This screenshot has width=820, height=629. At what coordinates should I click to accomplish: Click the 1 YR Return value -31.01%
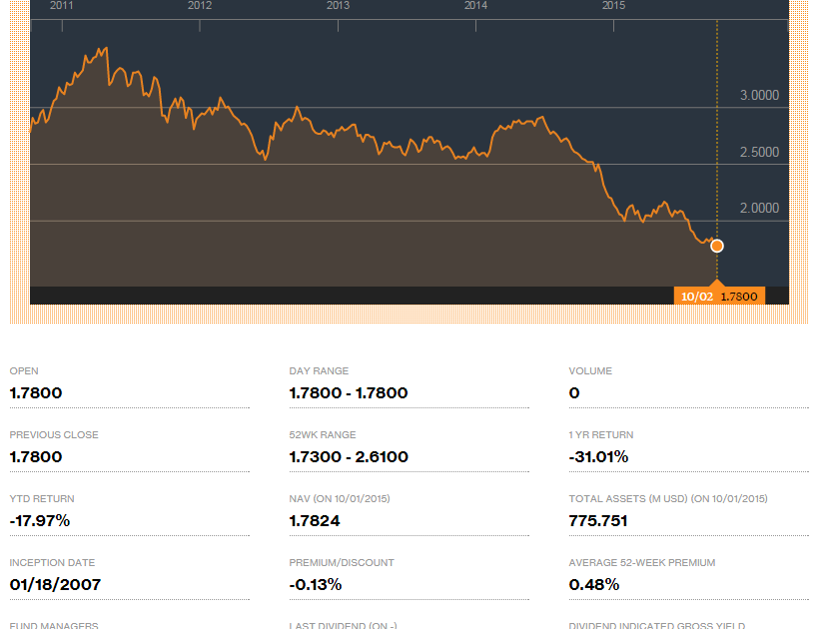click(x=598, y=457)
